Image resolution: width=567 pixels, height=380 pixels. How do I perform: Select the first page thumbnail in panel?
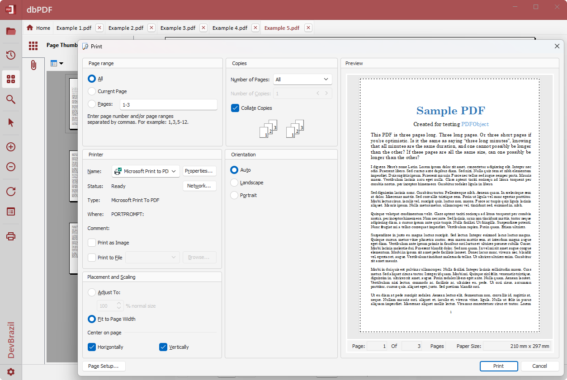(74, 104)
